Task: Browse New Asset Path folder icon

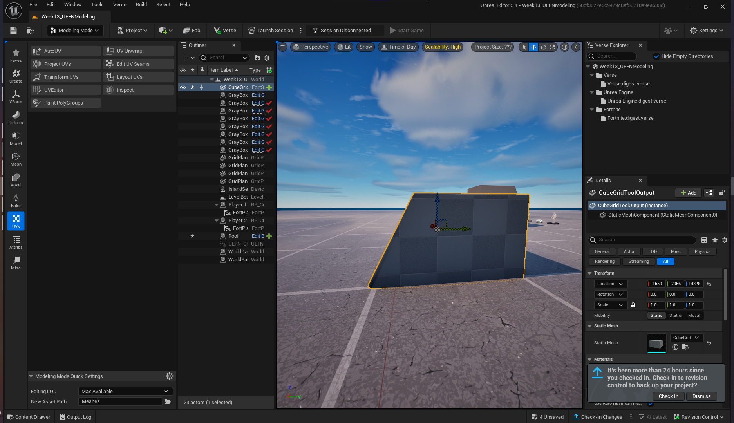Action: [x=168, y=401]
